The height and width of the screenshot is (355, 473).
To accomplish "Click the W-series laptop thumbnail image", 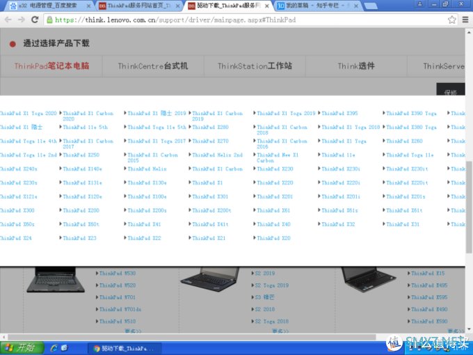I will 56,280.
